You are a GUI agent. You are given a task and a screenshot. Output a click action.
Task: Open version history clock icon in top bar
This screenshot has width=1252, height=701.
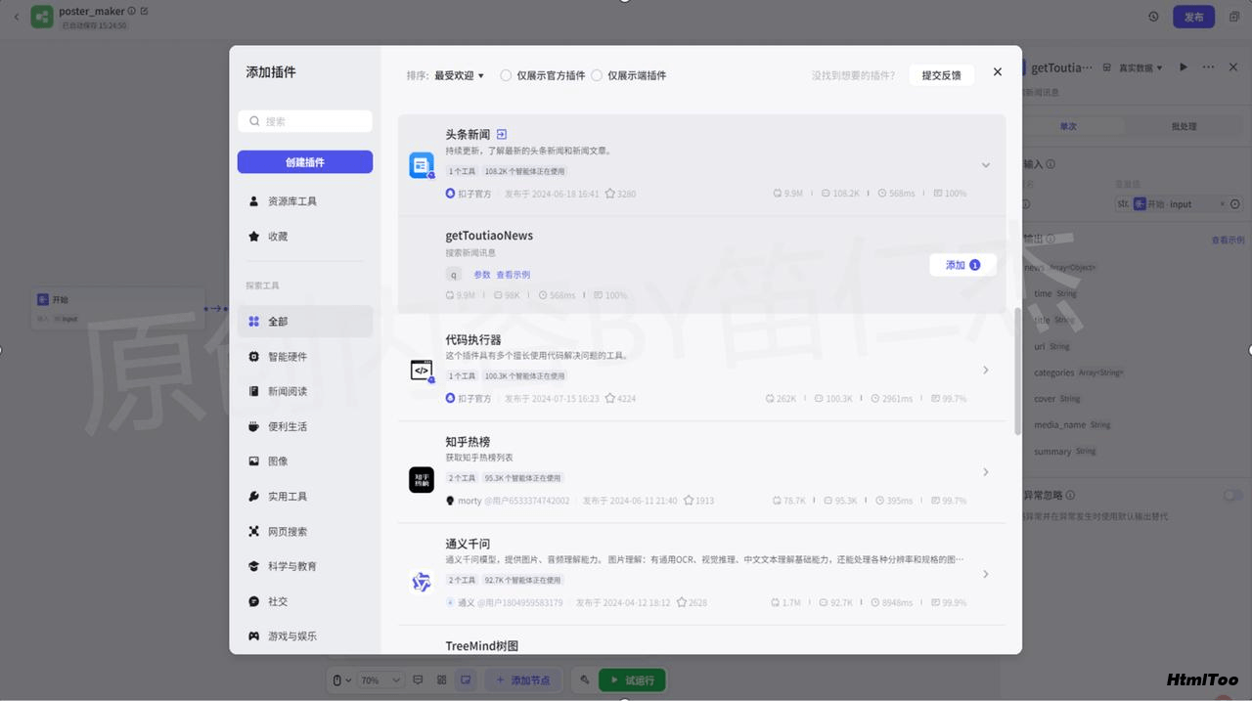point(1153,17)
